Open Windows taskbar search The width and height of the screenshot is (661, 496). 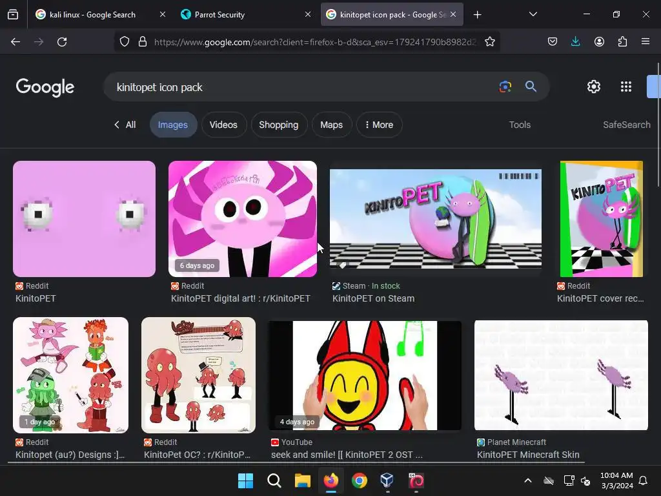pos(274,480)
